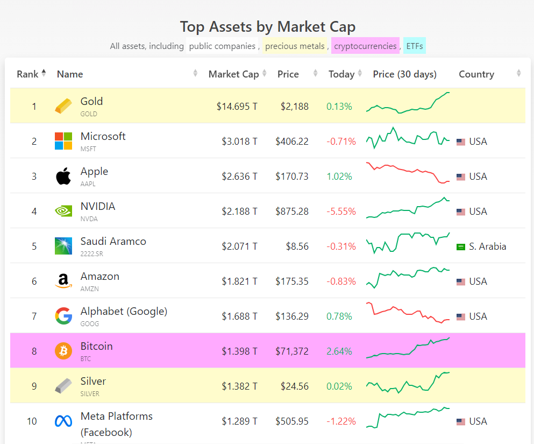Click the Amazon logo icon
534x444 pixels.
63,281
